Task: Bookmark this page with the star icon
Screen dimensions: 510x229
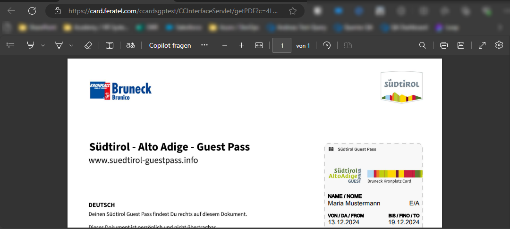Action: 293,11
